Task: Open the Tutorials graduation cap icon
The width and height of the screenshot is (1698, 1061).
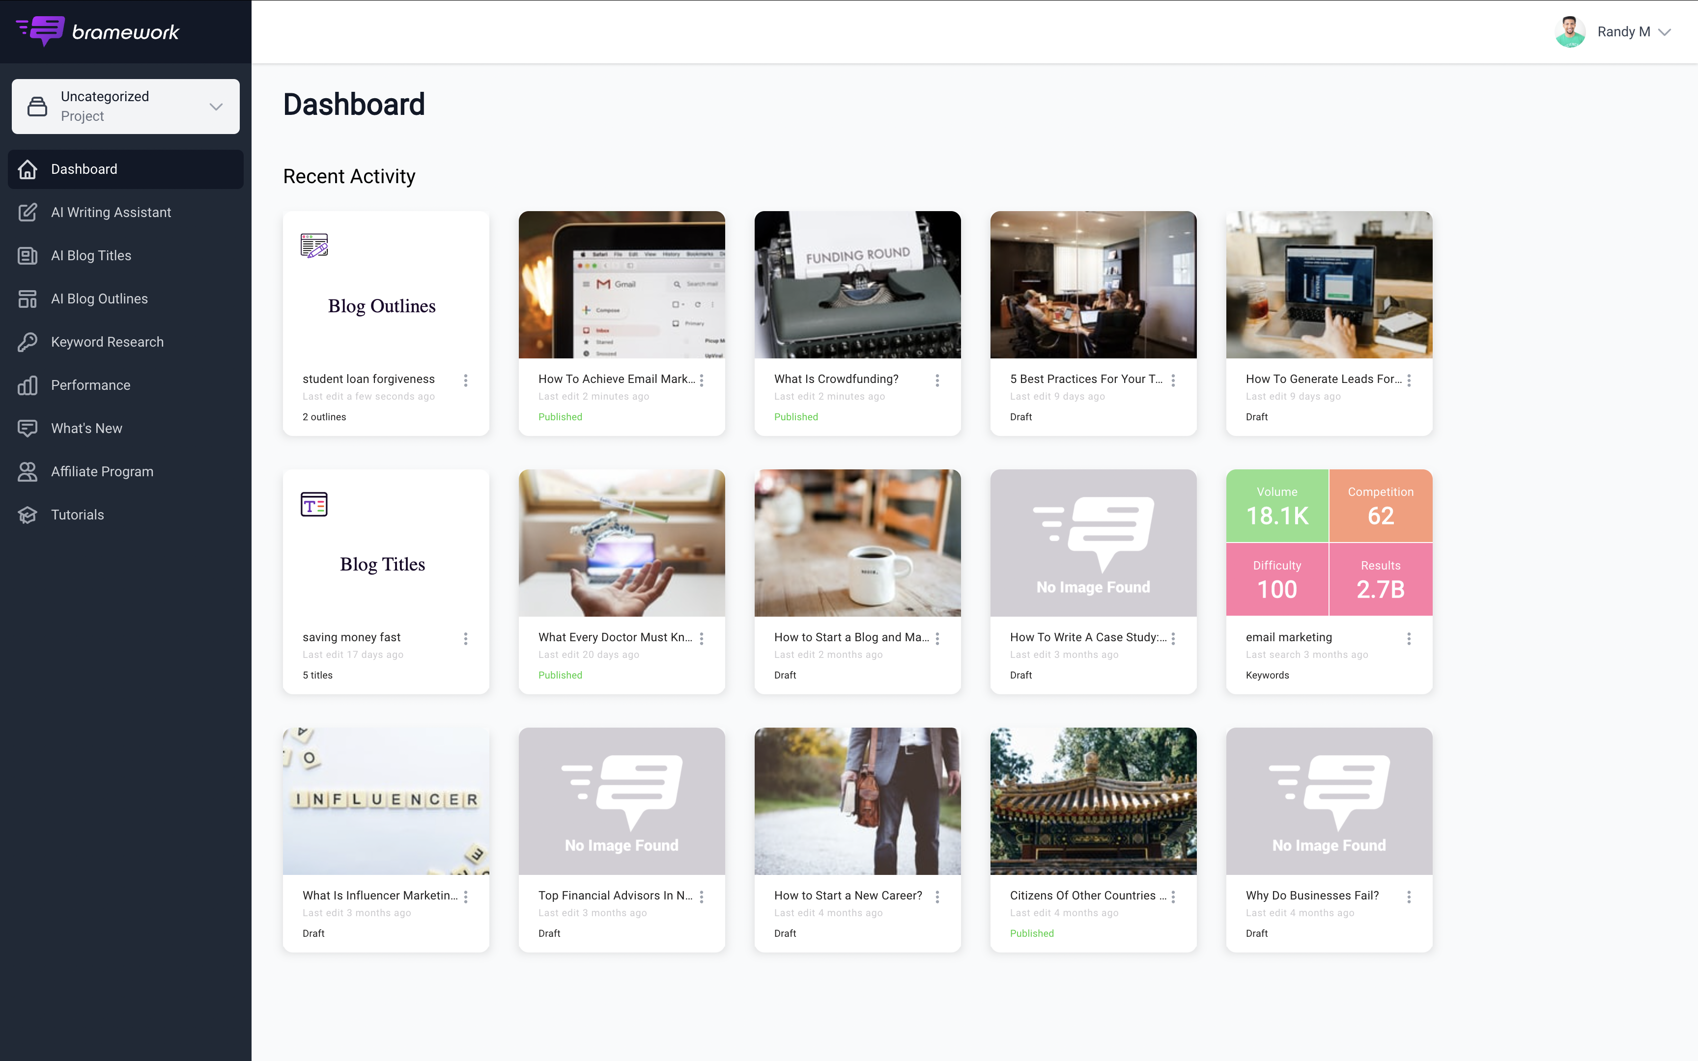Action: coord(28,515)
